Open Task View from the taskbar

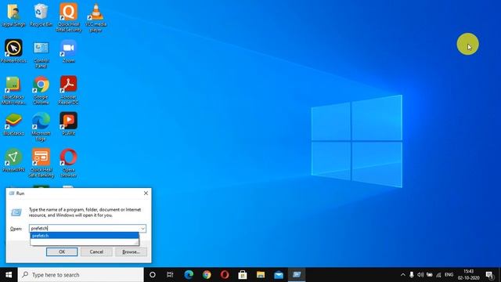[x=170, y=275]
